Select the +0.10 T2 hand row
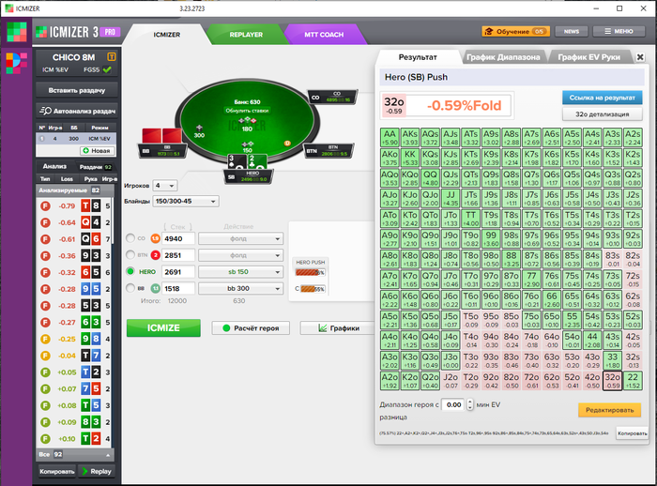The width and height of the screenshot is (657, 486). 74,439
